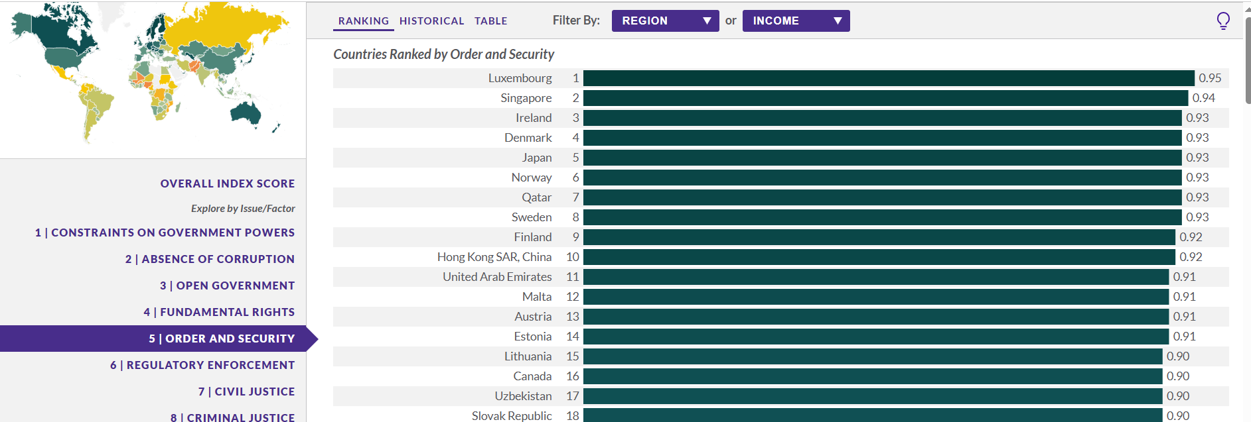Open the REGION filter dropdown
The width and height of the screenshot is (1251, 422).
[664, 21]
